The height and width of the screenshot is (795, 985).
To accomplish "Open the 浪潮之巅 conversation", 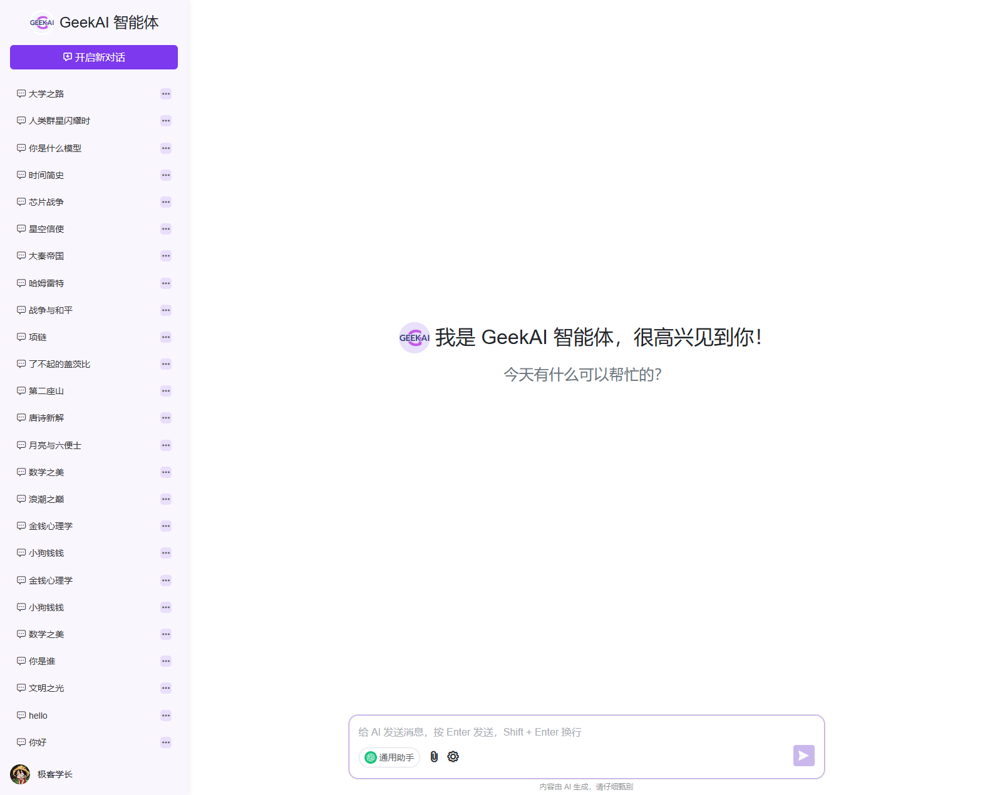I will 94,499.
